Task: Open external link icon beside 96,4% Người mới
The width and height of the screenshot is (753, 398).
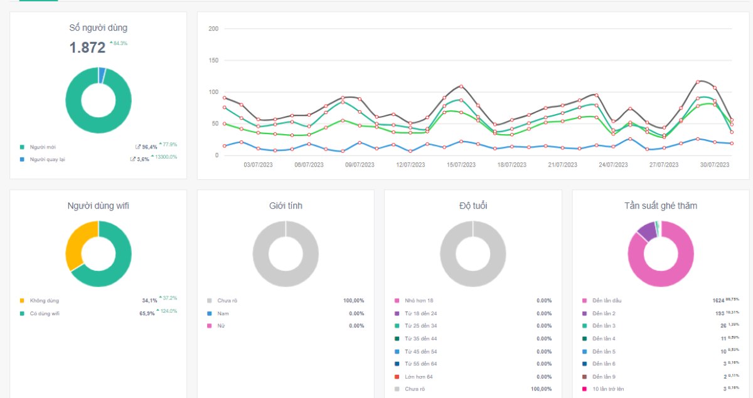Action: click(138, 147)
